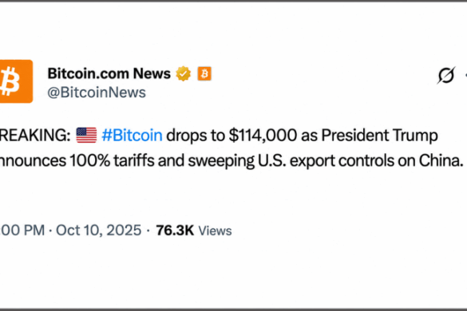467x311 pixels.
Task: Click the $114,000 price in the post
Action: (x=263, y=136)
